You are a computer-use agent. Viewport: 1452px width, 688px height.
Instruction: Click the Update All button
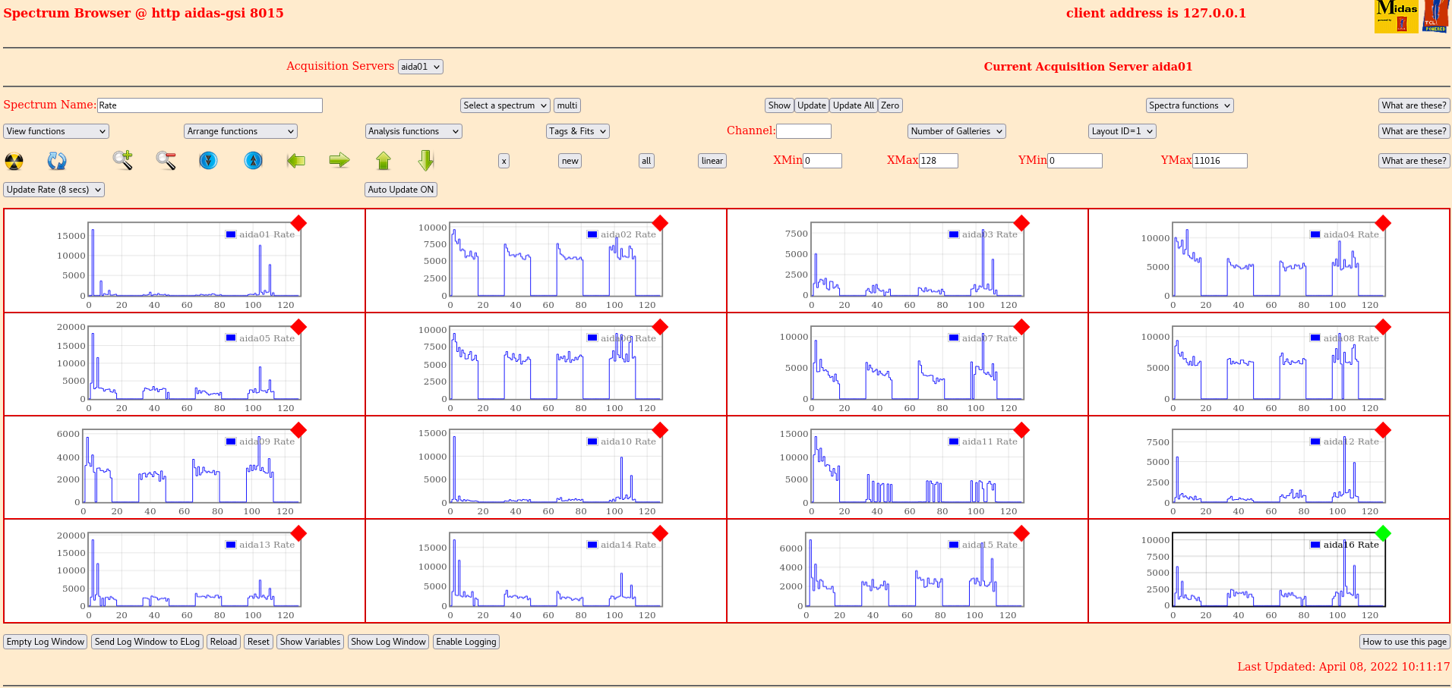(x=853, y=105)
